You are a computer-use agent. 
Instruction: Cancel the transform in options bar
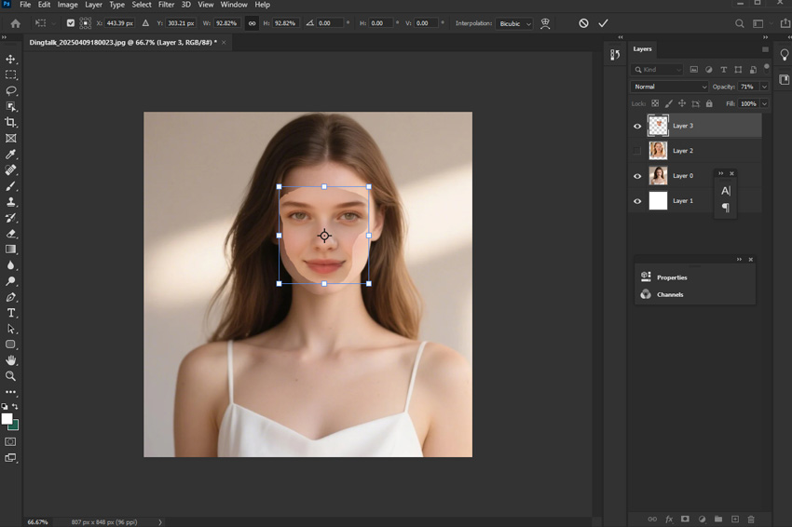pyautogui.click(x=583, y=23)
